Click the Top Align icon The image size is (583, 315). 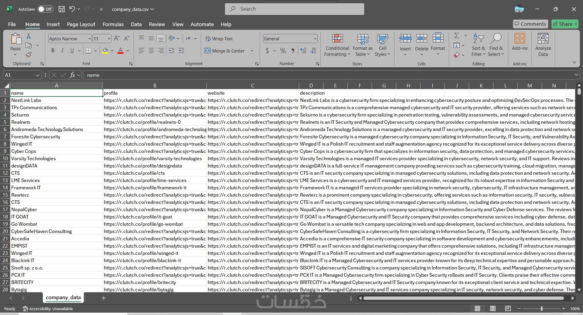[x=141, y=39]
